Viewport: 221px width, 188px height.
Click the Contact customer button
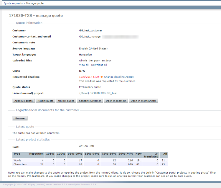tap(90, 101)
